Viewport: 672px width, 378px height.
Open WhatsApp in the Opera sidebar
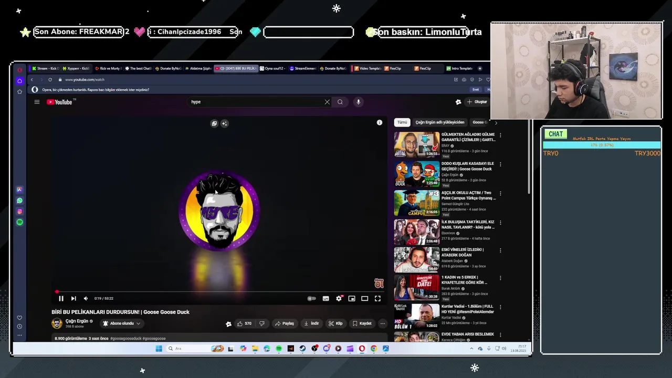tap(19, 201)
